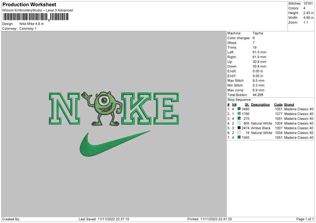Click the Colorway 1 value
The image size is (316, 223).
pyautogui.click(x=28, y=28)
